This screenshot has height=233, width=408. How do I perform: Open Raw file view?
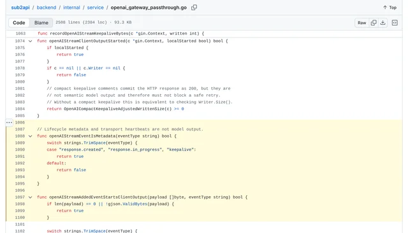pos(361,22)
